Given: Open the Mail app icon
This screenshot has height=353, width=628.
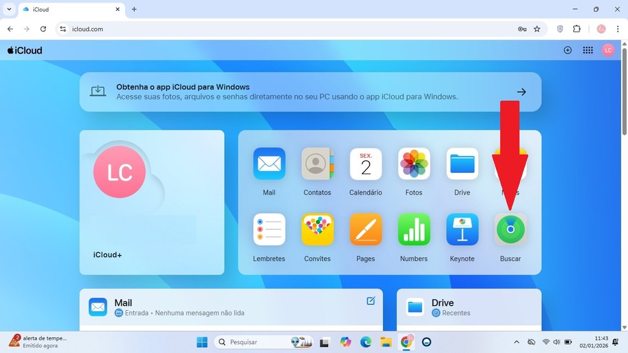Looking at the screenshot, I should point(269,164).
